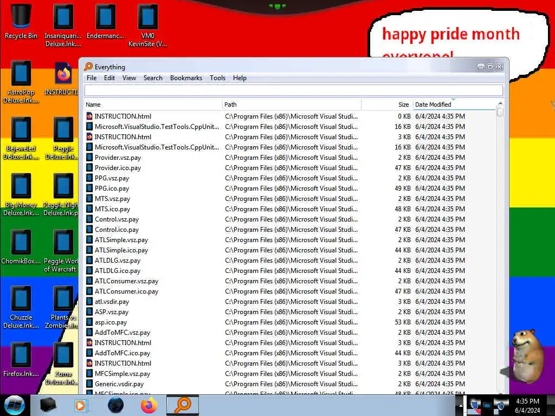Viewport: 555px width, 416px height.
Task: Open the Search menu
Action: point(153,78)
